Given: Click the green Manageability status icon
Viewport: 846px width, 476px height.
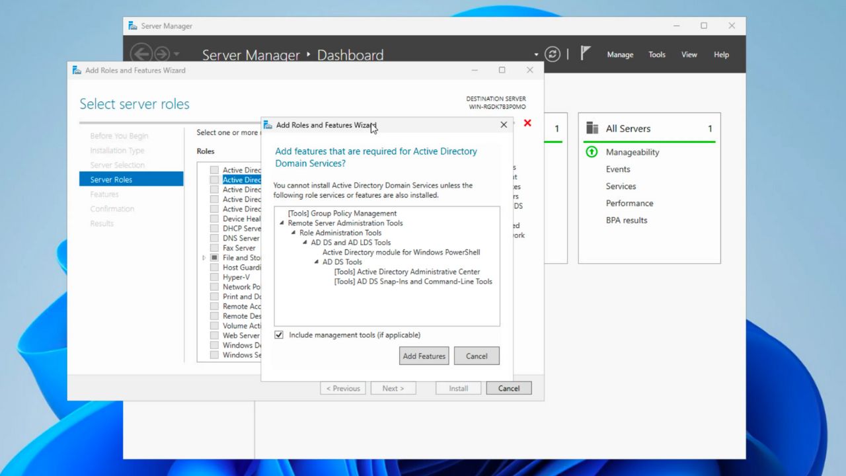Looking at the screenshot, I should (592, 152).
